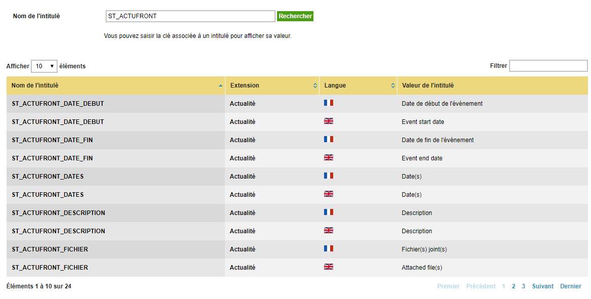Click UK flag in Event start date row

tap(328, 121)
